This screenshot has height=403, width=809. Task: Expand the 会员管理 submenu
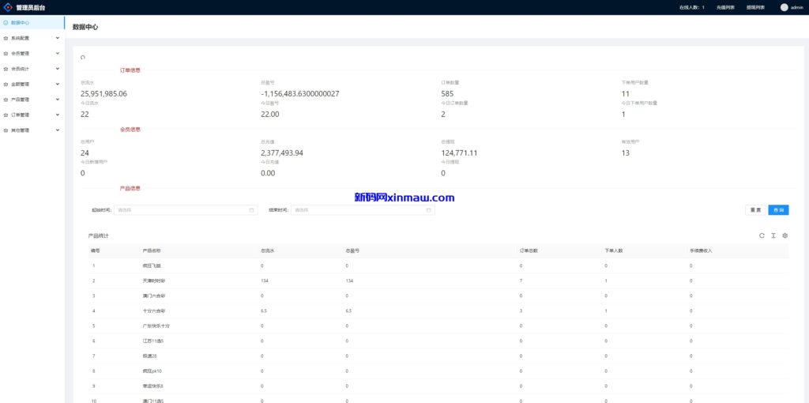tap(58, 53)
